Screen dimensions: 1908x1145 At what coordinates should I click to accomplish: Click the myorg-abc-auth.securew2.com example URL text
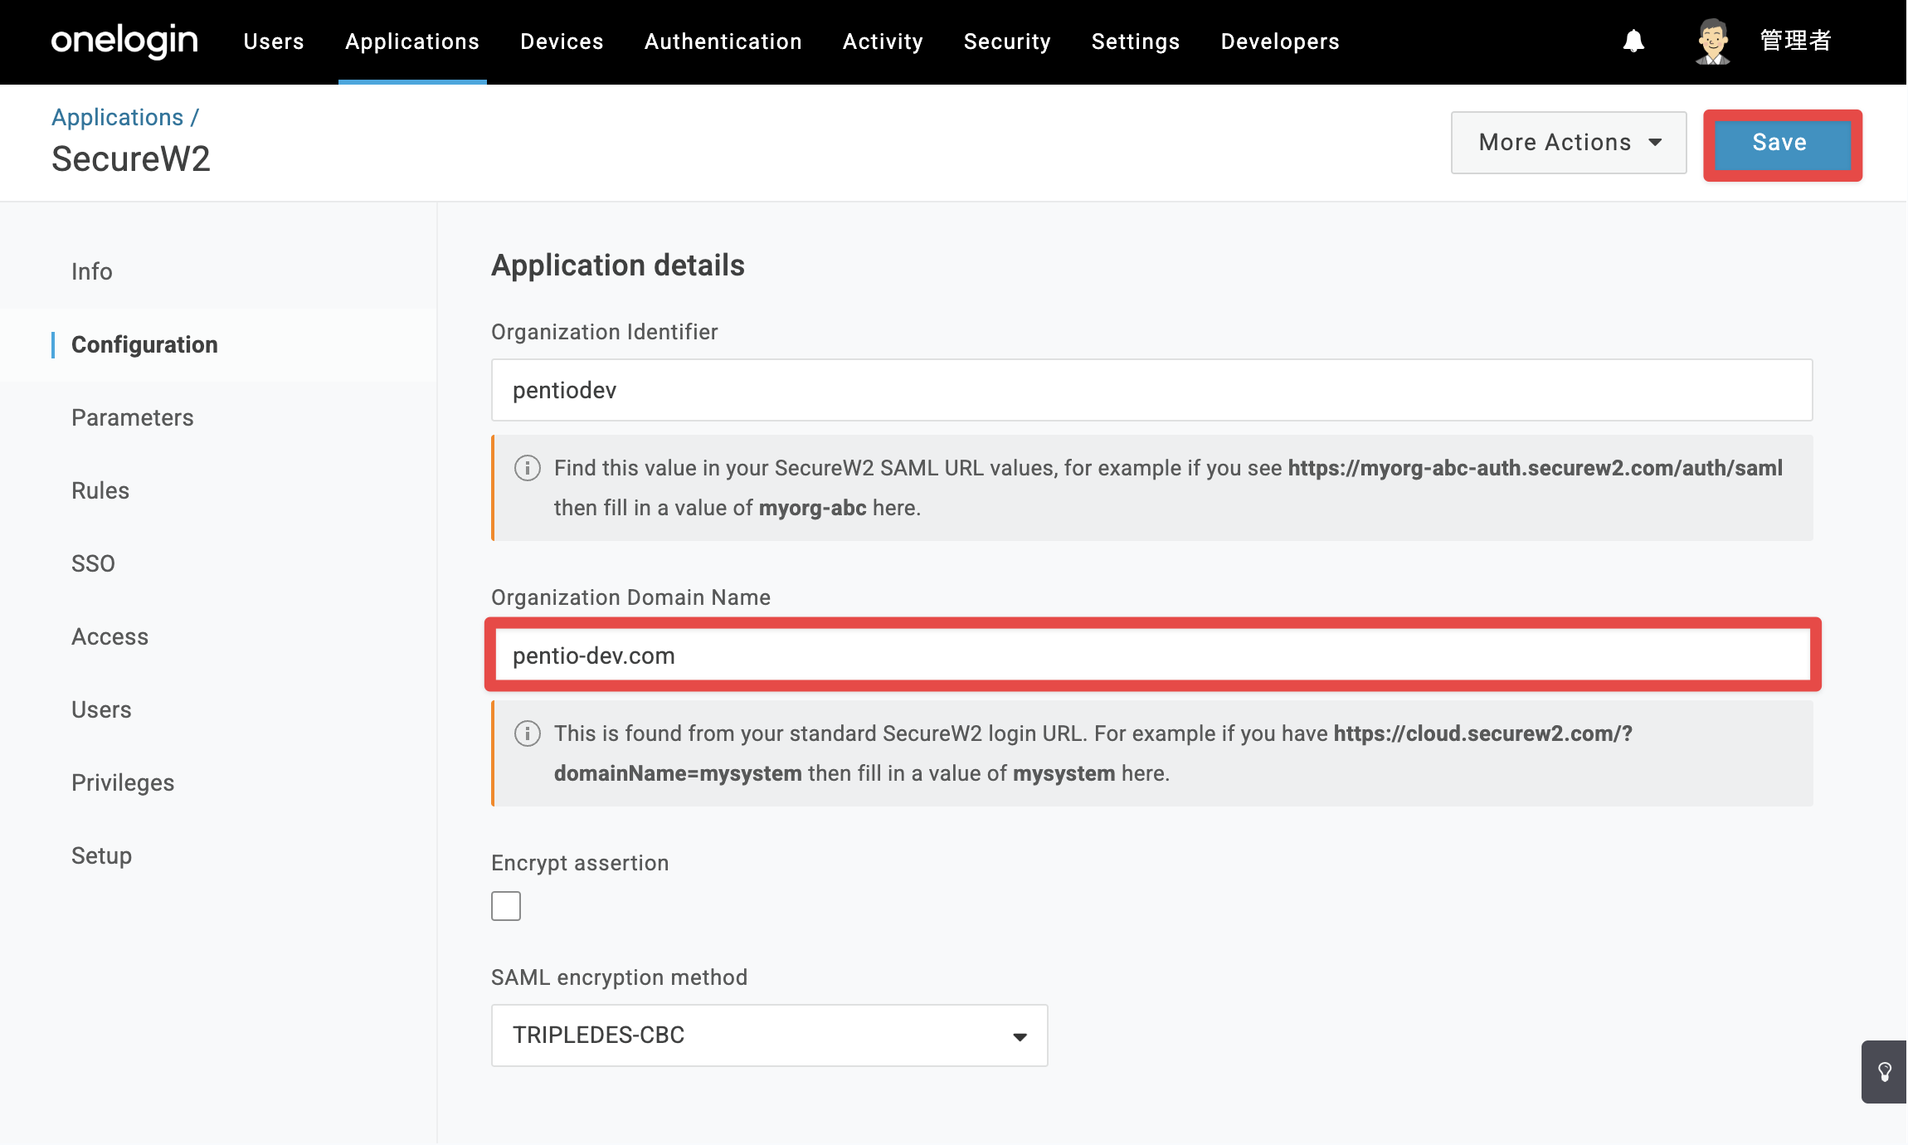tap(1536, 468)
